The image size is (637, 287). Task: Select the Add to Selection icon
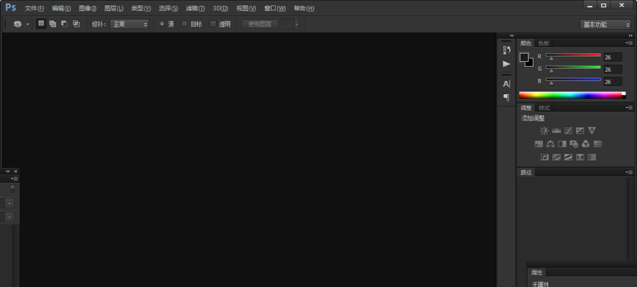(x=53, y=24)
